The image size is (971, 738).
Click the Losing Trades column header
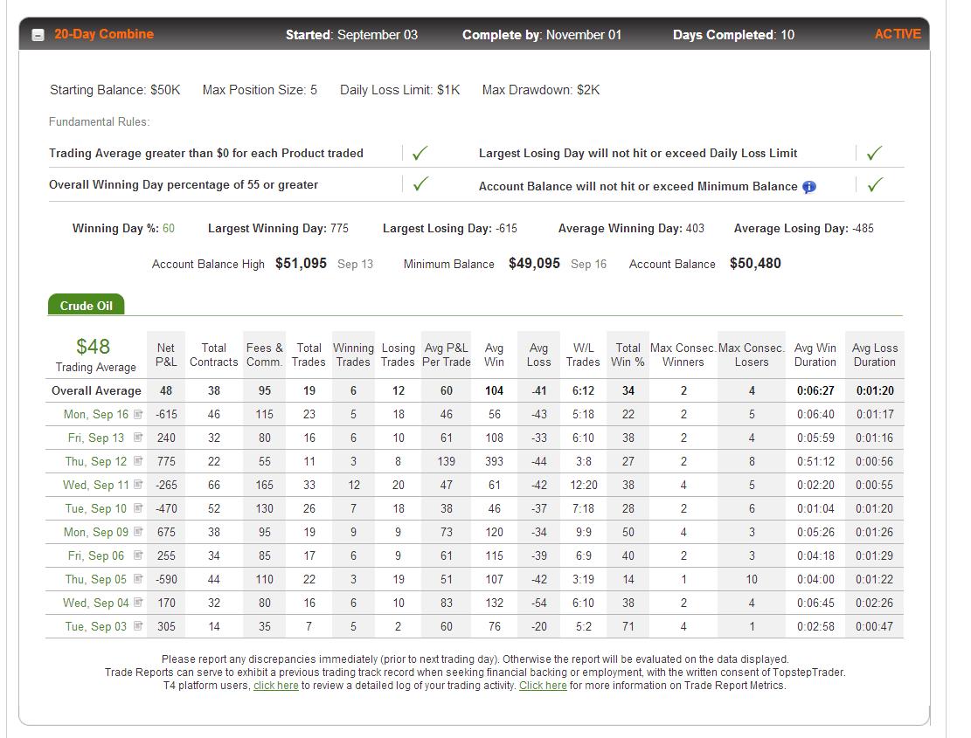pos(398,355)
